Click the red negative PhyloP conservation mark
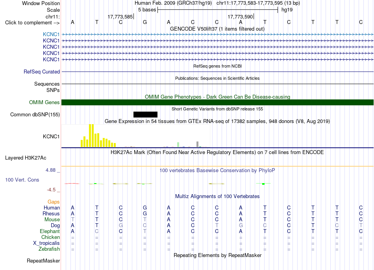Screen dimensions: 374x270 tap(72, 184)
